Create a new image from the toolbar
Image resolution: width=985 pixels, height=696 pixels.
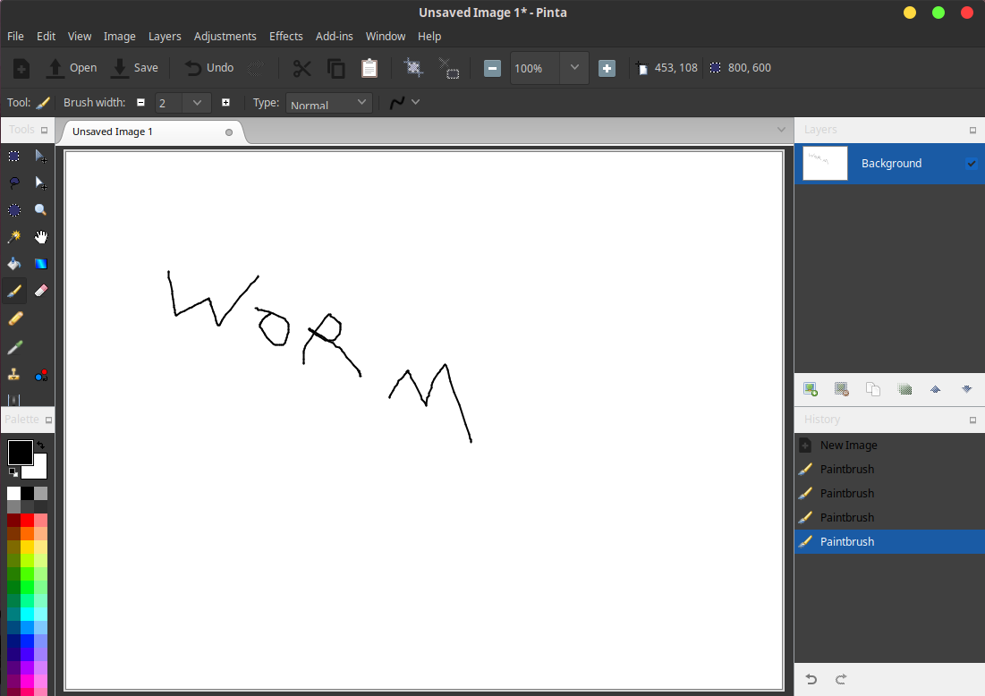coord(21,68)
